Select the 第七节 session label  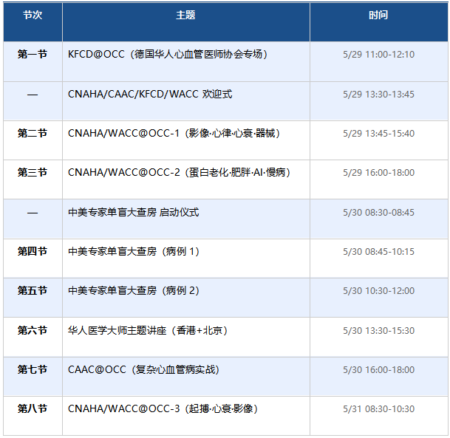tap(33, 369)
